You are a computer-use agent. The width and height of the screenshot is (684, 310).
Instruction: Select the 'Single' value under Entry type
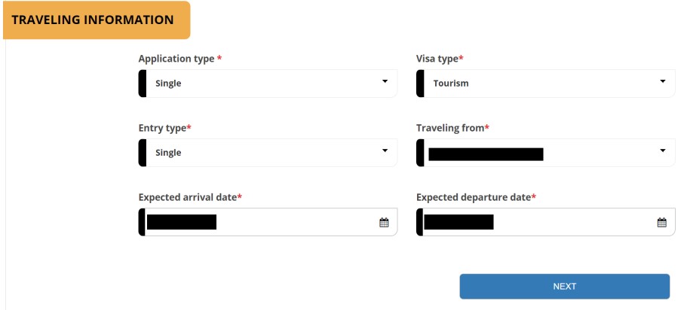pyautogui.click(x=168, y=153)
